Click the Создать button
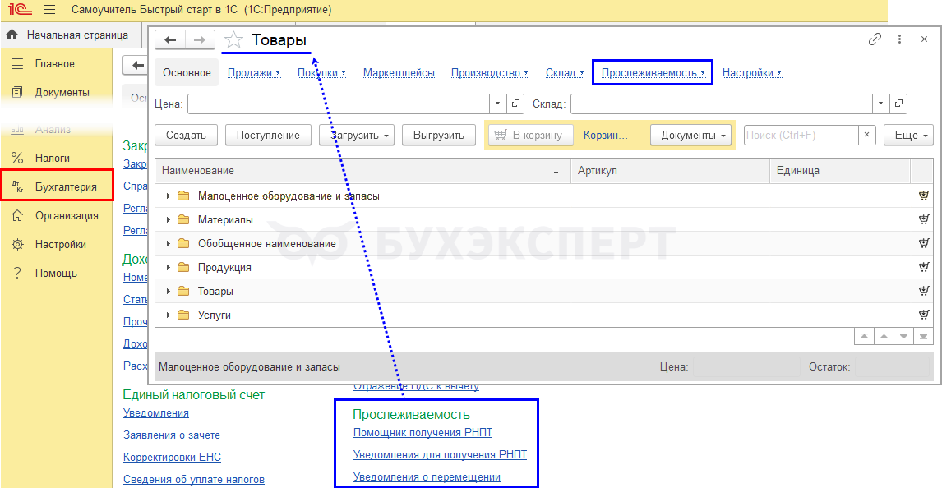The height and width of the screenshot is (488, 942). click(x=187, y=135)
